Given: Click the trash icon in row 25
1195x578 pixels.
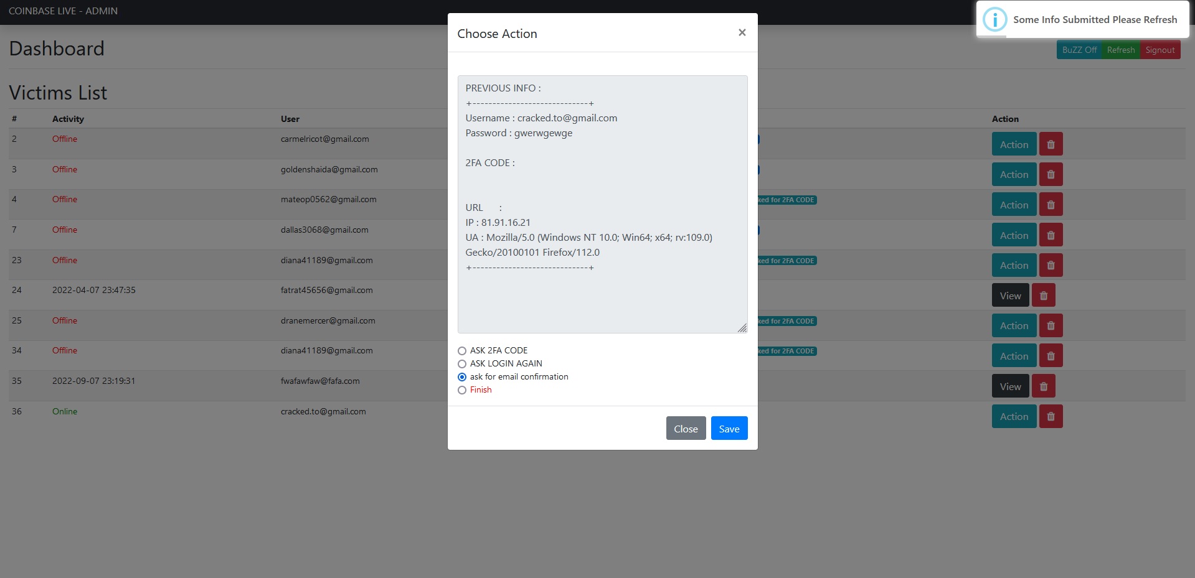Looking at the screenshot, I should (1051, 325).
